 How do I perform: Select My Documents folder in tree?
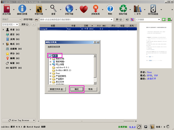click(x=60, y=58)
